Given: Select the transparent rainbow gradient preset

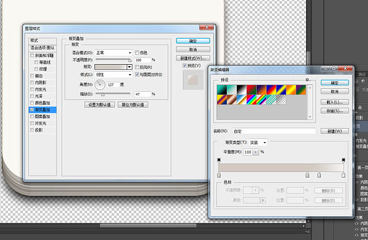Looking at the screenshot, I should click(x=261, y=100).
